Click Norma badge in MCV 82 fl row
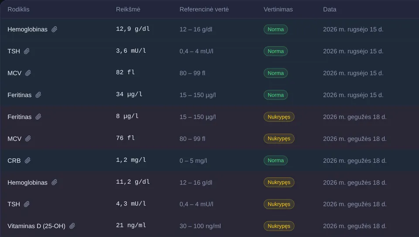Screen dimensions: 419x237 click(276, 73)
